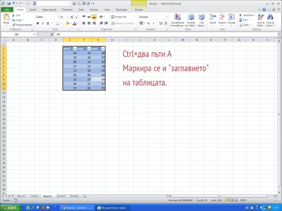282x211 pixels.
Task: Click Accounting Number Format icon
Action: pos(141,23)
